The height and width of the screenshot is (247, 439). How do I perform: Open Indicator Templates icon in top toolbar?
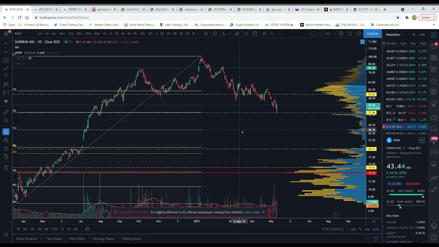click(x=246, y=34)
